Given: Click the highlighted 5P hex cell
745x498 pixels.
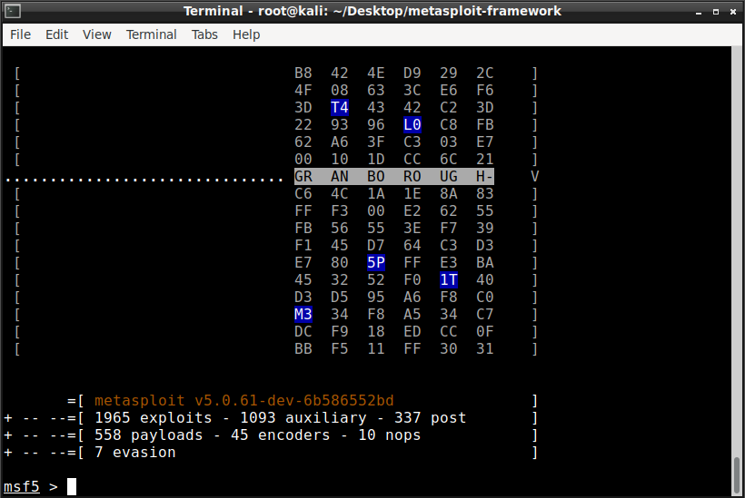Looking at the screenshot, I should pyautogui.click(x=376, y=263).
